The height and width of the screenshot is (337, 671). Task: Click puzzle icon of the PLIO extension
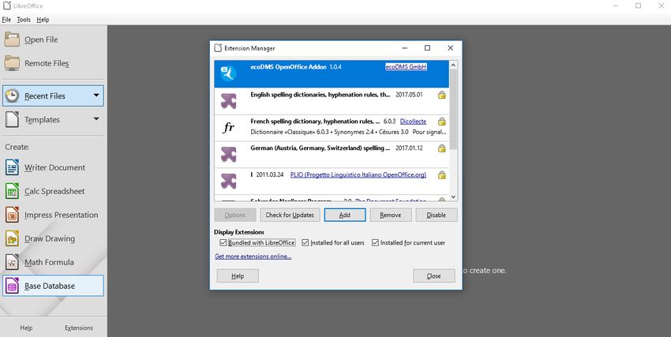(x=228, y=181)
